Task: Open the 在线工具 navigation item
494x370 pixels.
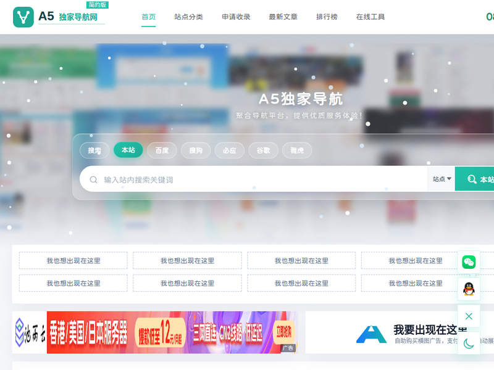Action: pyautogui.click(x=370, y=17)
